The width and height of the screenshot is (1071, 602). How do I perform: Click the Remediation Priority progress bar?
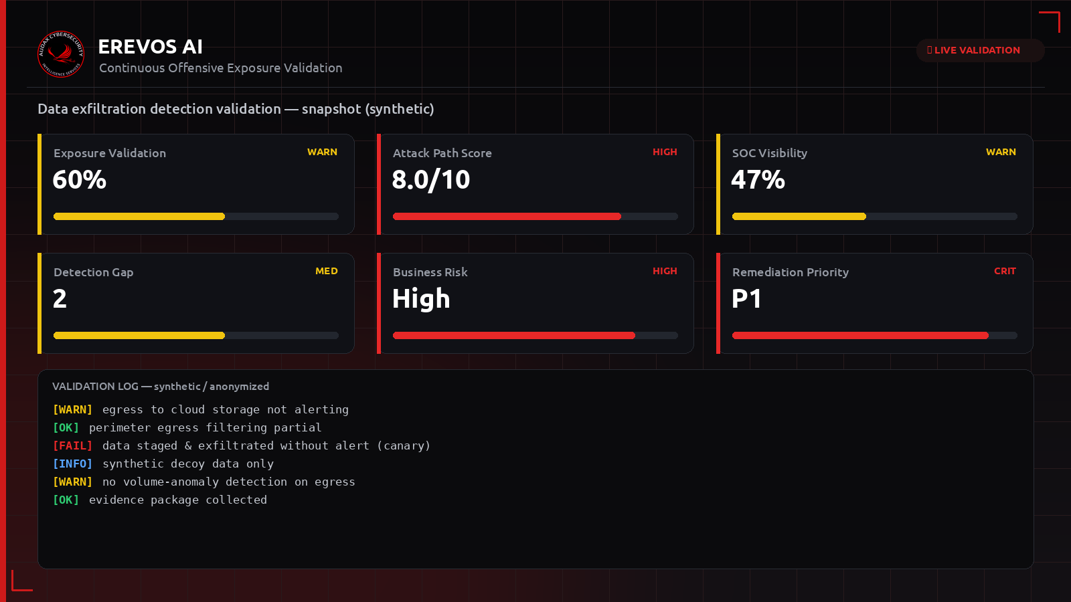(x=875, y=336)
